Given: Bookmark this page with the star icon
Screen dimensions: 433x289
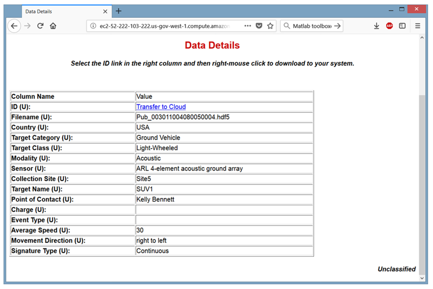Looking at the screenshot, I should click(270, 26).
